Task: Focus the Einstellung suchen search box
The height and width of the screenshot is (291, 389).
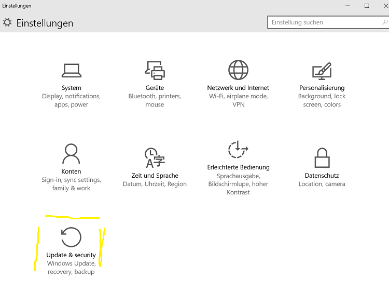Action: pos(328,22)
